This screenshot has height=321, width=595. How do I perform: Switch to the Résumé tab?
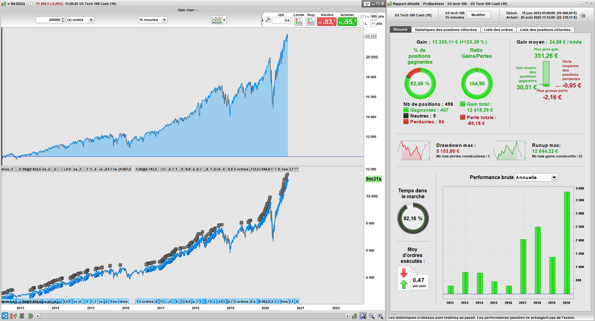click(400, 30)
